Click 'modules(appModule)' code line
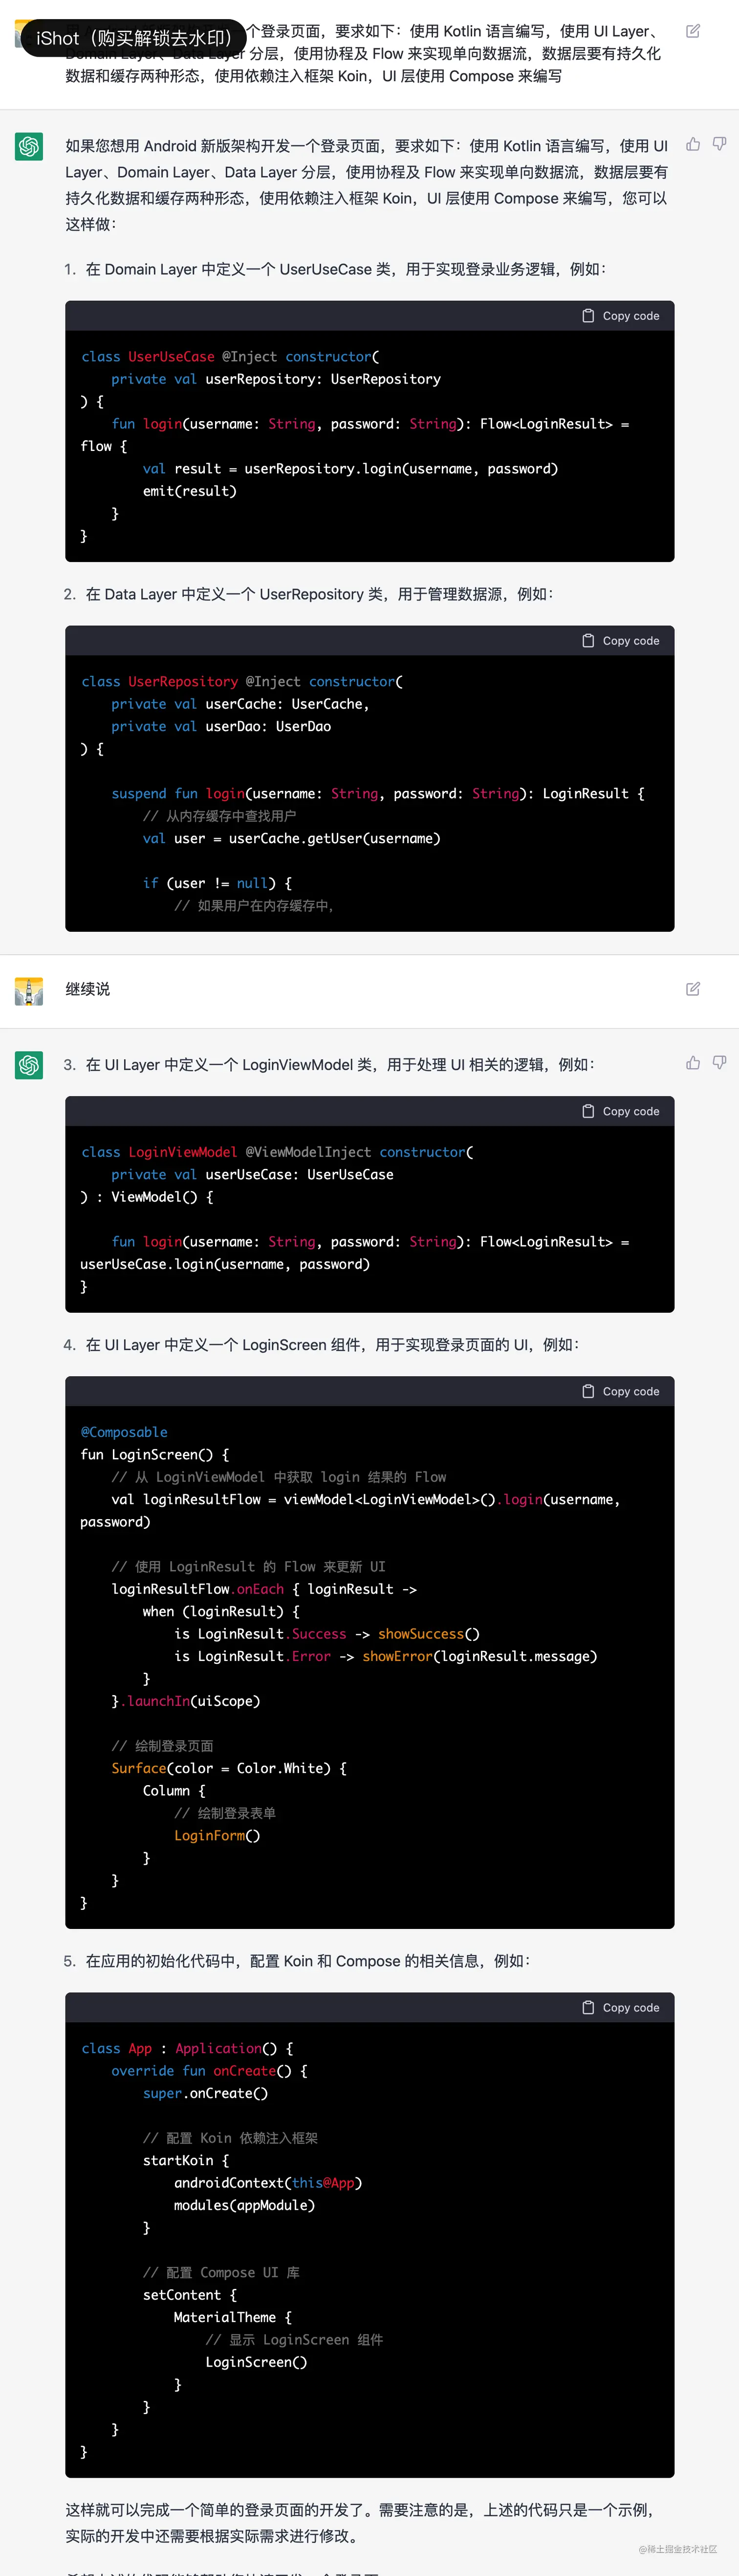Viewport: 739px width, 2576px height. pos(244,2205)
